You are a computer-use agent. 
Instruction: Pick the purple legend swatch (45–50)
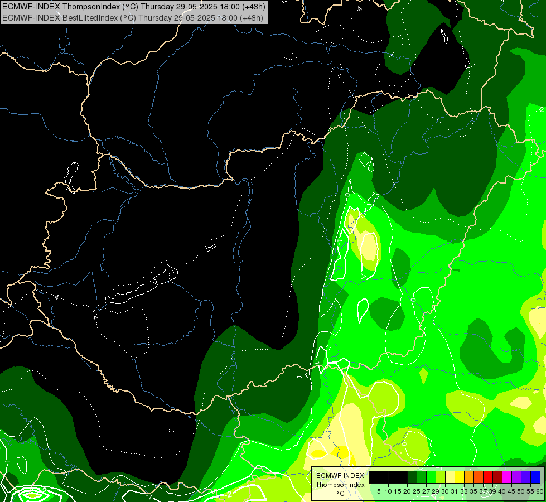tap(516, 477)
